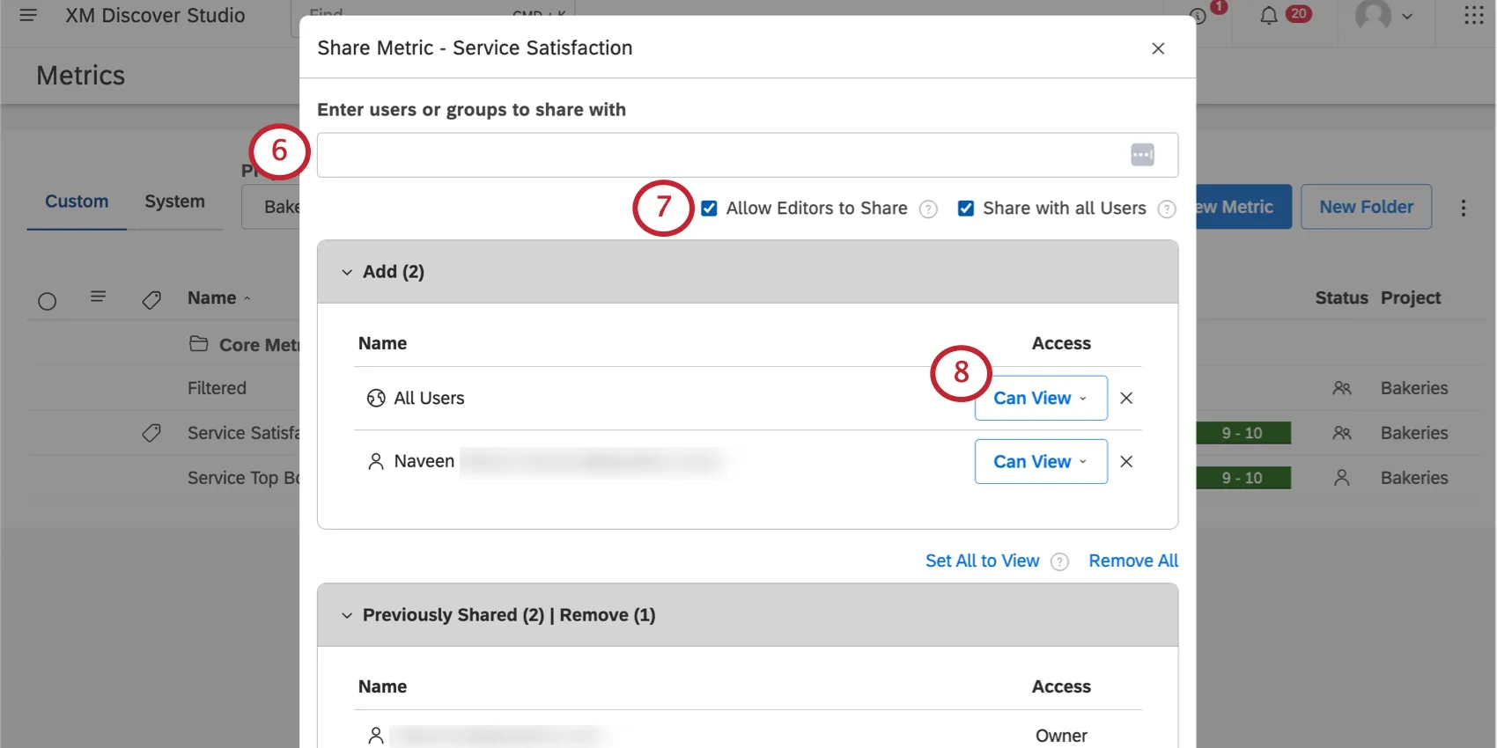The image size is (1497, 748).
Task: Open the hamburger navigation menu
Action: click(28, 16)
